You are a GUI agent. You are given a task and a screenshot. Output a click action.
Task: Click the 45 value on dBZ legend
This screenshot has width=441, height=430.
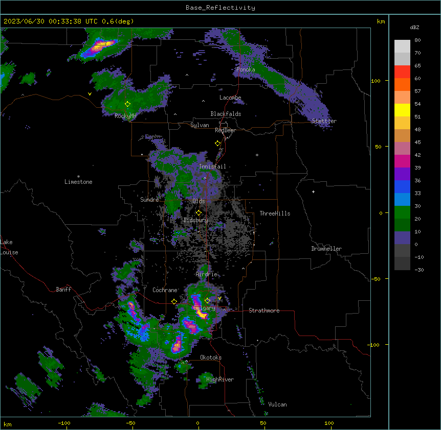[x=417, y=142]
